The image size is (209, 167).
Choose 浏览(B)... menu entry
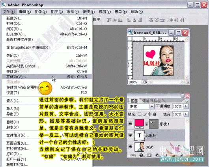click(47, 29)
